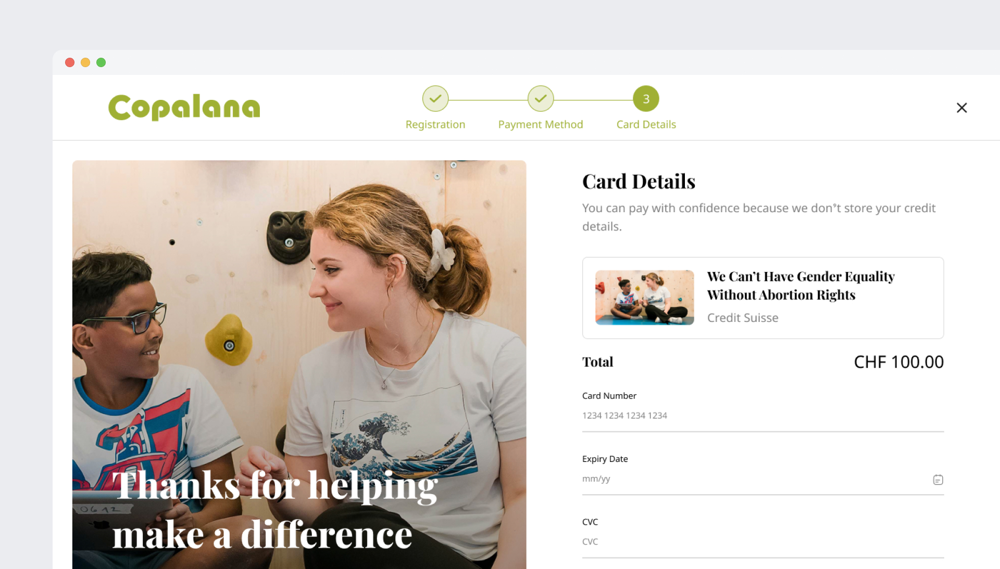This screenshot has width=1000, height=569.
Task: Focus the Expiry Date mm/yy field
Action: point(755,479)
